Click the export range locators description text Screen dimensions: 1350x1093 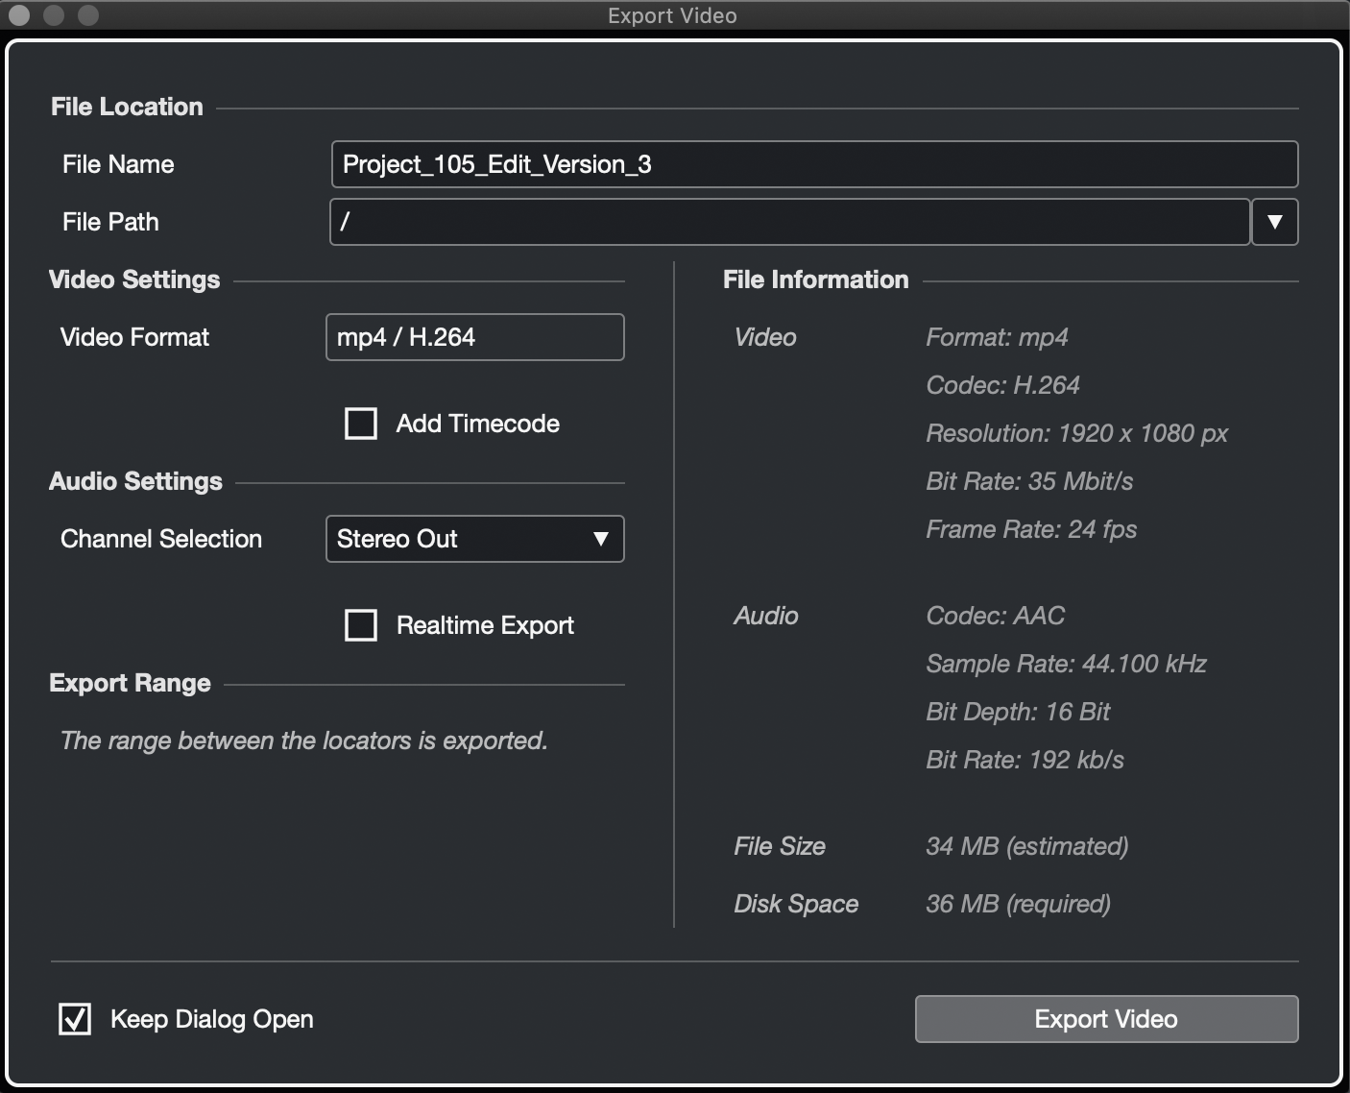point(303,741)
